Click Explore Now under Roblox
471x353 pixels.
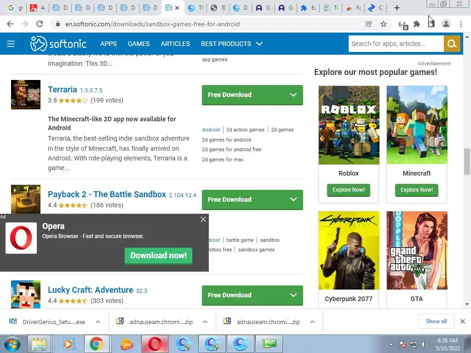349,190
